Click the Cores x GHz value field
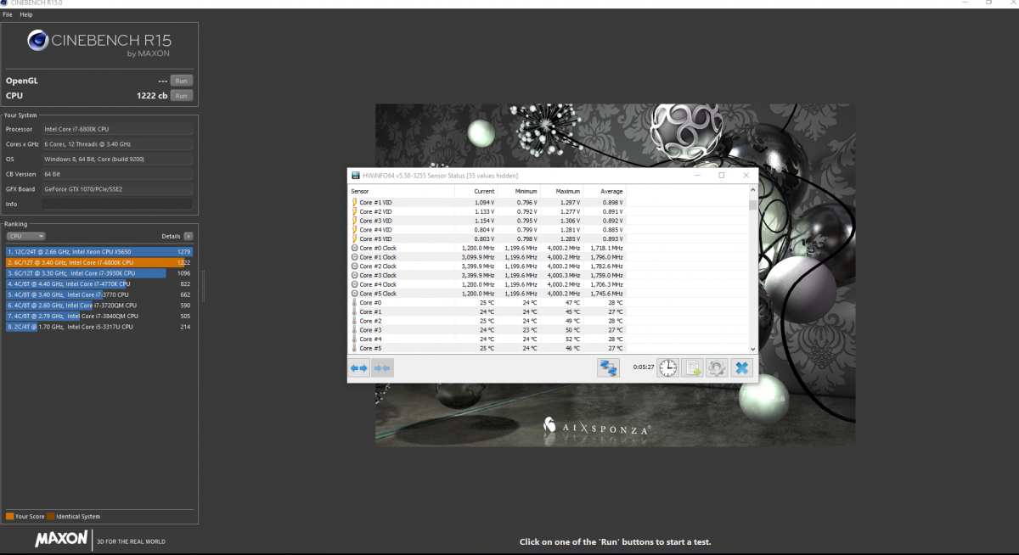This screenshot has width=1019, height=555. pyautogui.click(x=117, y=144)
